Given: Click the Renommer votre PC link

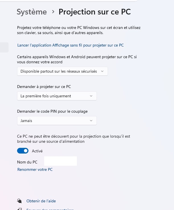Looking at the screenshot, I should point(35,169).
